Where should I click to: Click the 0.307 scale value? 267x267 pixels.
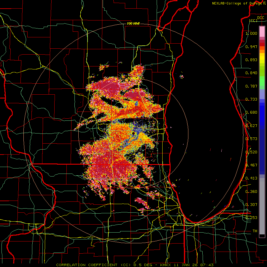[251, 205]
